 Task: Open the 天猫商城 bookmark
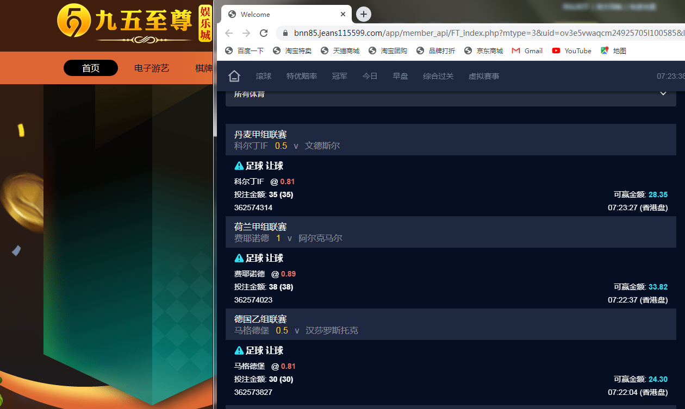pyautogui.click(x=340, y=51)
